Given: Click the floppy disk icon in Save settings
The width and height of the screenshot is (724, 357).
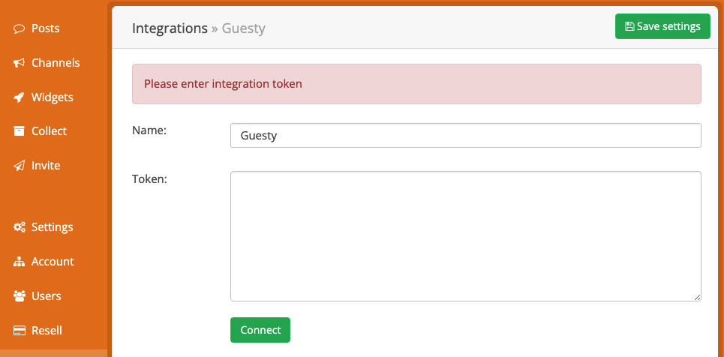Looking at the screenshot, I should (x=629, y=26).
